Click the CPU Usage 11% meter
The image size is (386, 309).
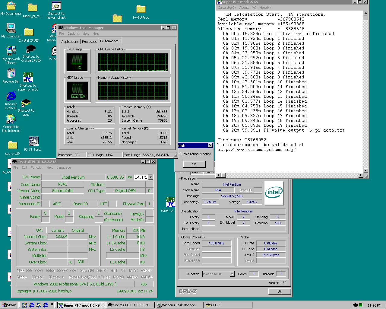(77, 62)
